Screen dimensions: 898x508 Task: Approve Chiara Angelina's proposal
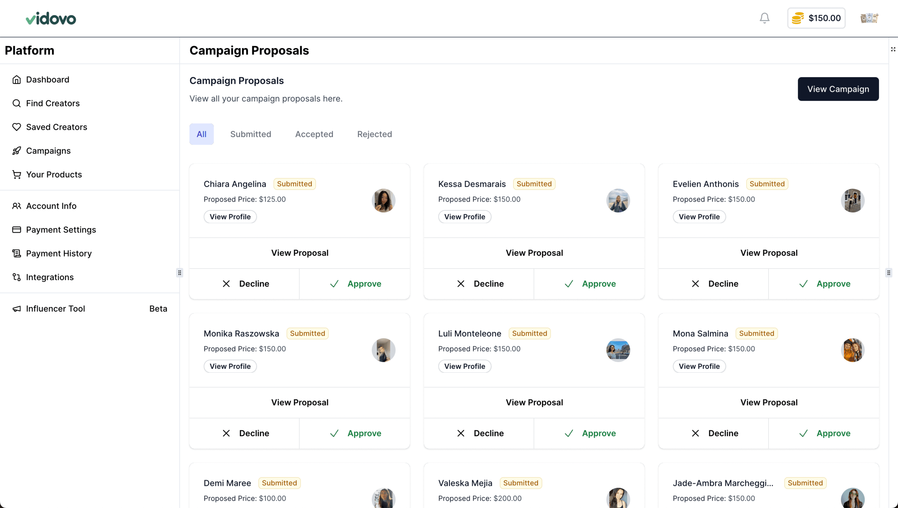click(355, 284)
